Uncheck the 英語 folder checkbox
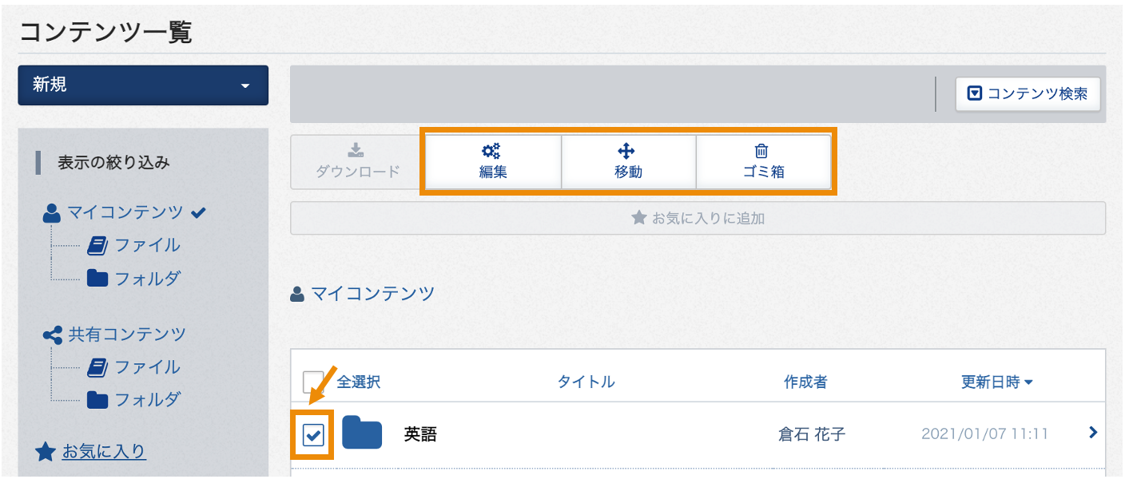 click(x=313, y=434)
